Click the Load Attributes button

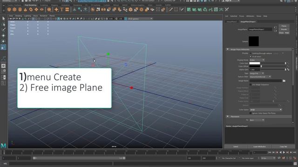[259, 147]
